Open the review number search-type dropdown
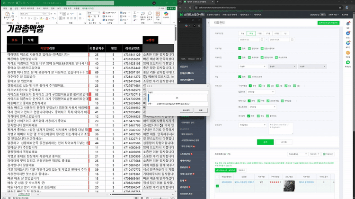The width and height of the screenshot is (355, 199). [x=252, y=125]
